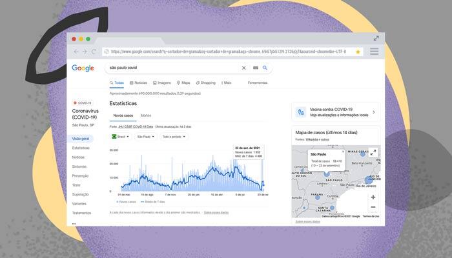Viewport: 452px width, 258px height.
Task: Click the chart peak near 16 de abr
Action: (x=214, y=166)
